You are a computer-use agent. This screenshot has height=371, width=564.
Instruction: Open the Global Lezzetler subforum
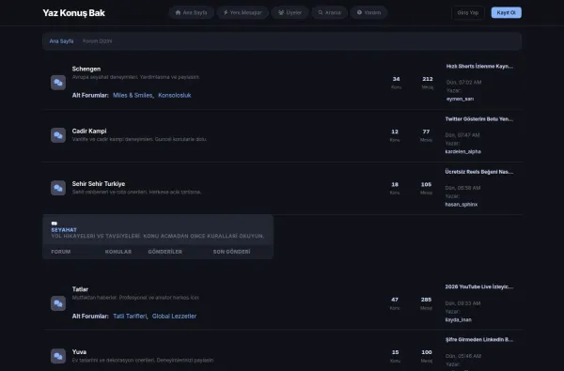coord(174,317)
